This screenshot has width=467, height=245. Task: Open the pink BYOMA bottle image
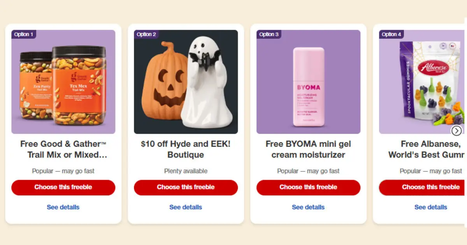click(x=309, y=82)
